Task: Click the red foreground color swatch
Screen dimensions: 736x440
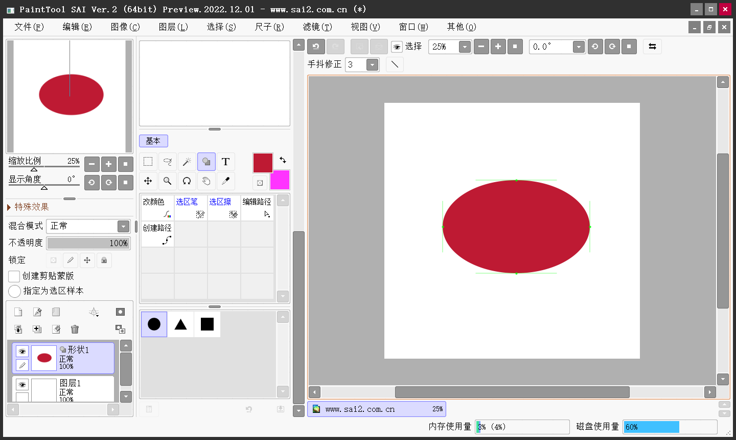Action: pos(263,163)
